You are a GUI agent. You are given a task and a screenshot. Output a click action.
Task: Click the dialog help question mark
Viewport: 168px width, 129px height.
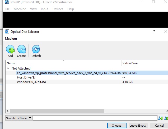pos(154,31)
